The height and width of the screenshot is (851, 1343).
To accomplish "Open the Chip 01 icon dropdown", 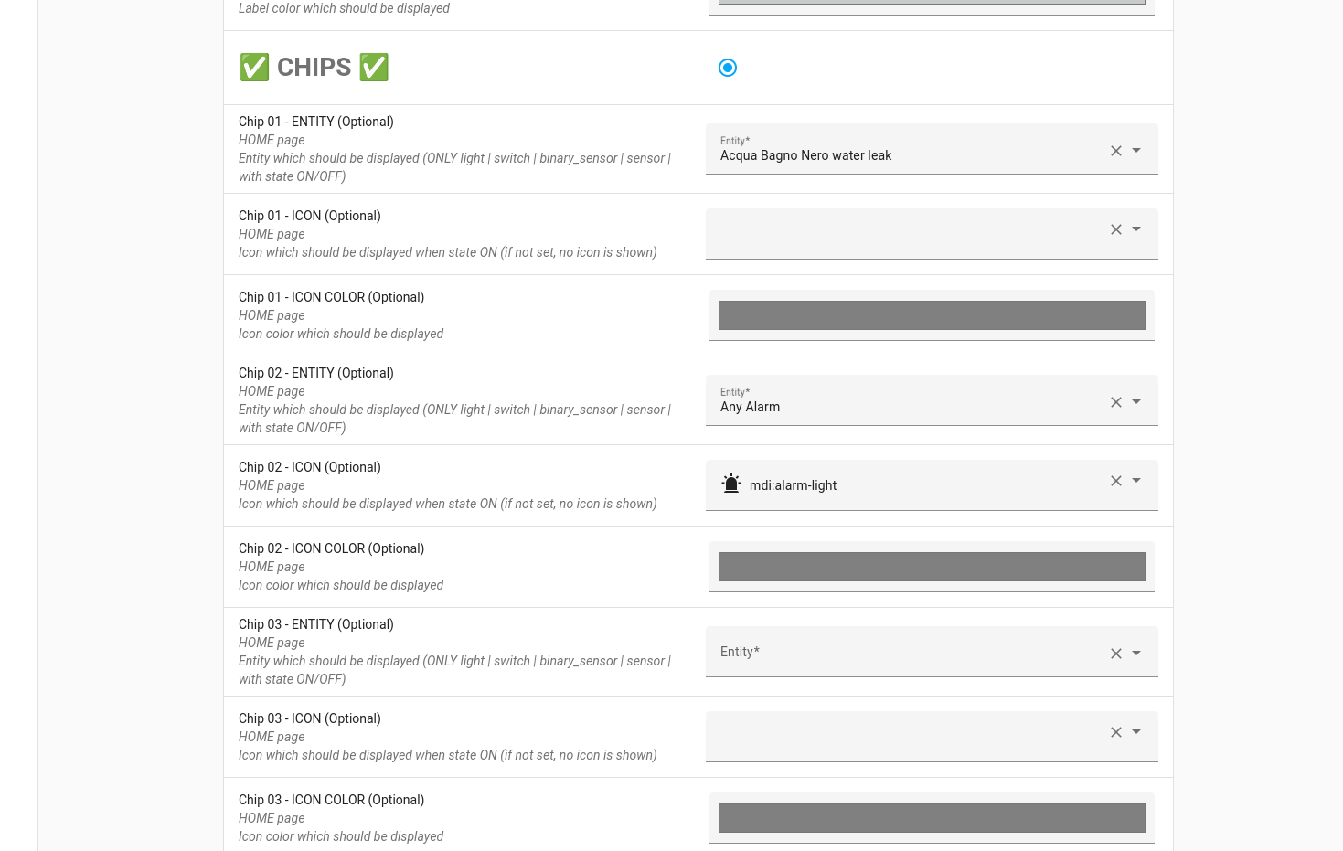I will coord(1136,229).
